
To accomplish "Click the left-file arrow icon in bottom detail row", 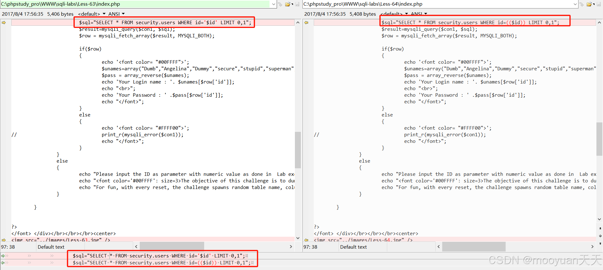I will pyautogui.click(x=3, y=256).
